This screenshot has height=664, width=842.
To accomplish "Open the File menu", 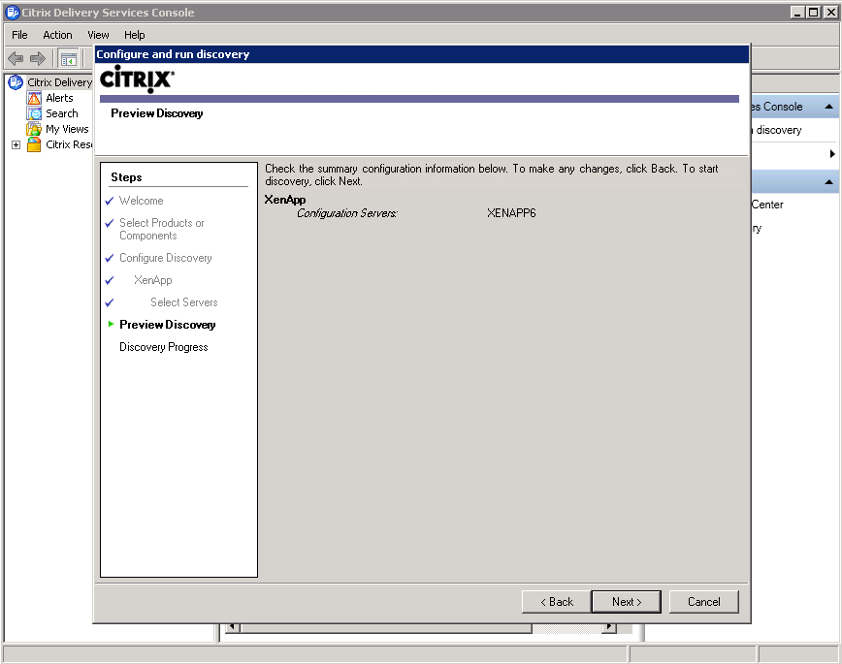I will click(19, 35).
